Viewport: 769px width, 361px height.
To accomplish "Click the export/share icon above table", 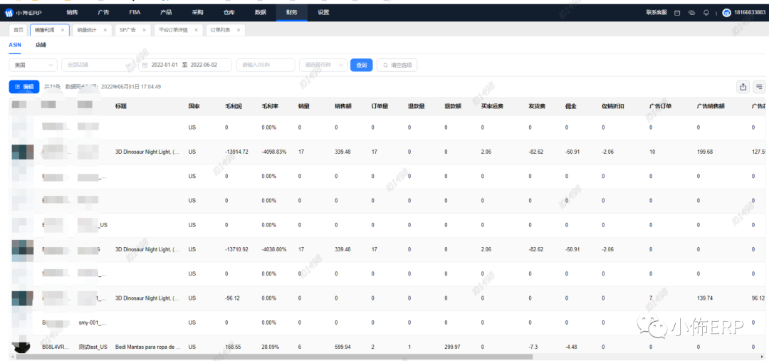I will pos(743,86).
